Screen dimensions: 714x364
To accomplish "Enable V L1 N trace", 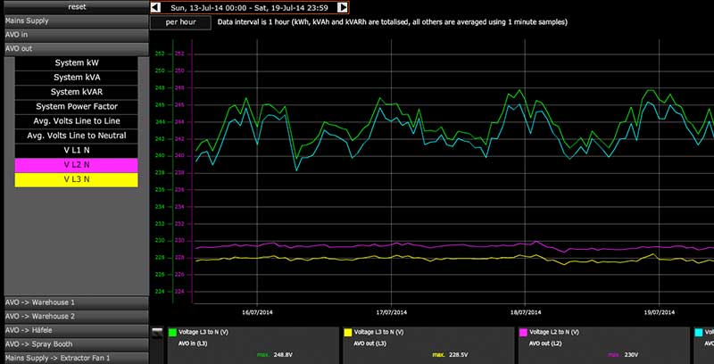I will click(77, 151).
